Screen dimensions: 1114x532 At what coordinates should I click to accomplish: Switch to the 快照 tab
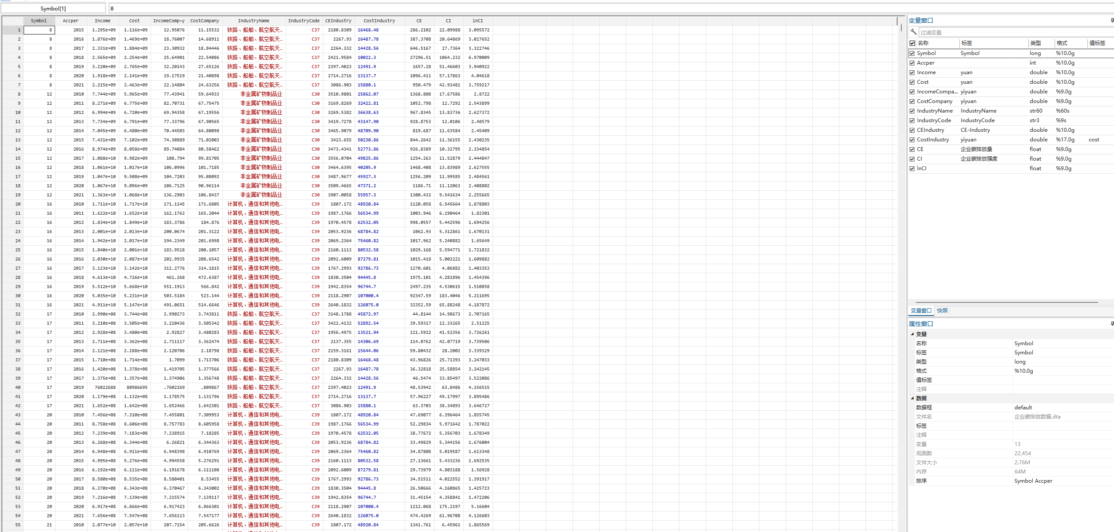942,311
